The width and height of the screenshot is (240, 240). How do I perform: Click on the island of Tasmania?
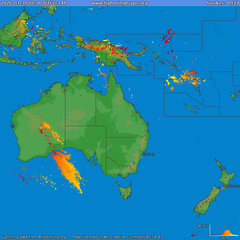point(125,191)
